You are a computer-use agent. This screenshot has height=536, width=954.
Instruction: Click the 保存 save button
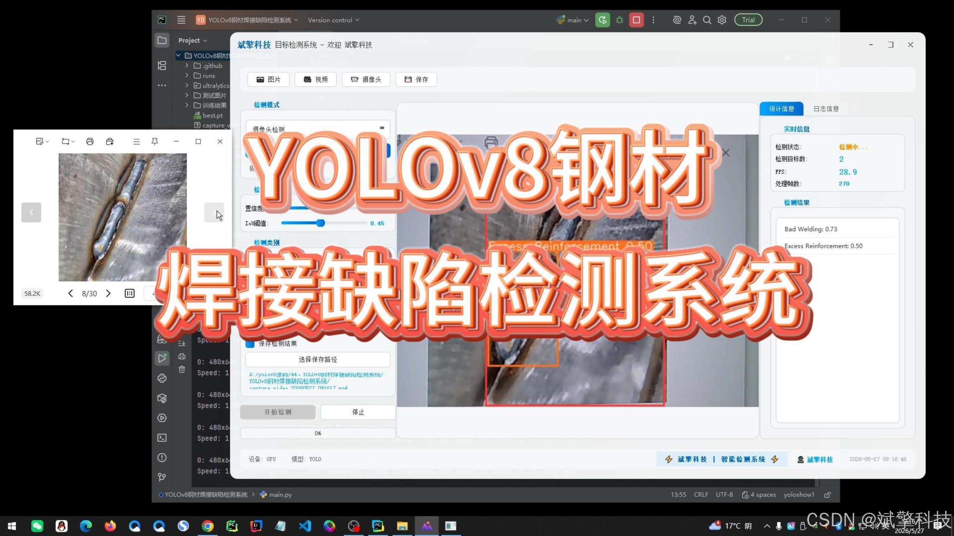(416, 79)
